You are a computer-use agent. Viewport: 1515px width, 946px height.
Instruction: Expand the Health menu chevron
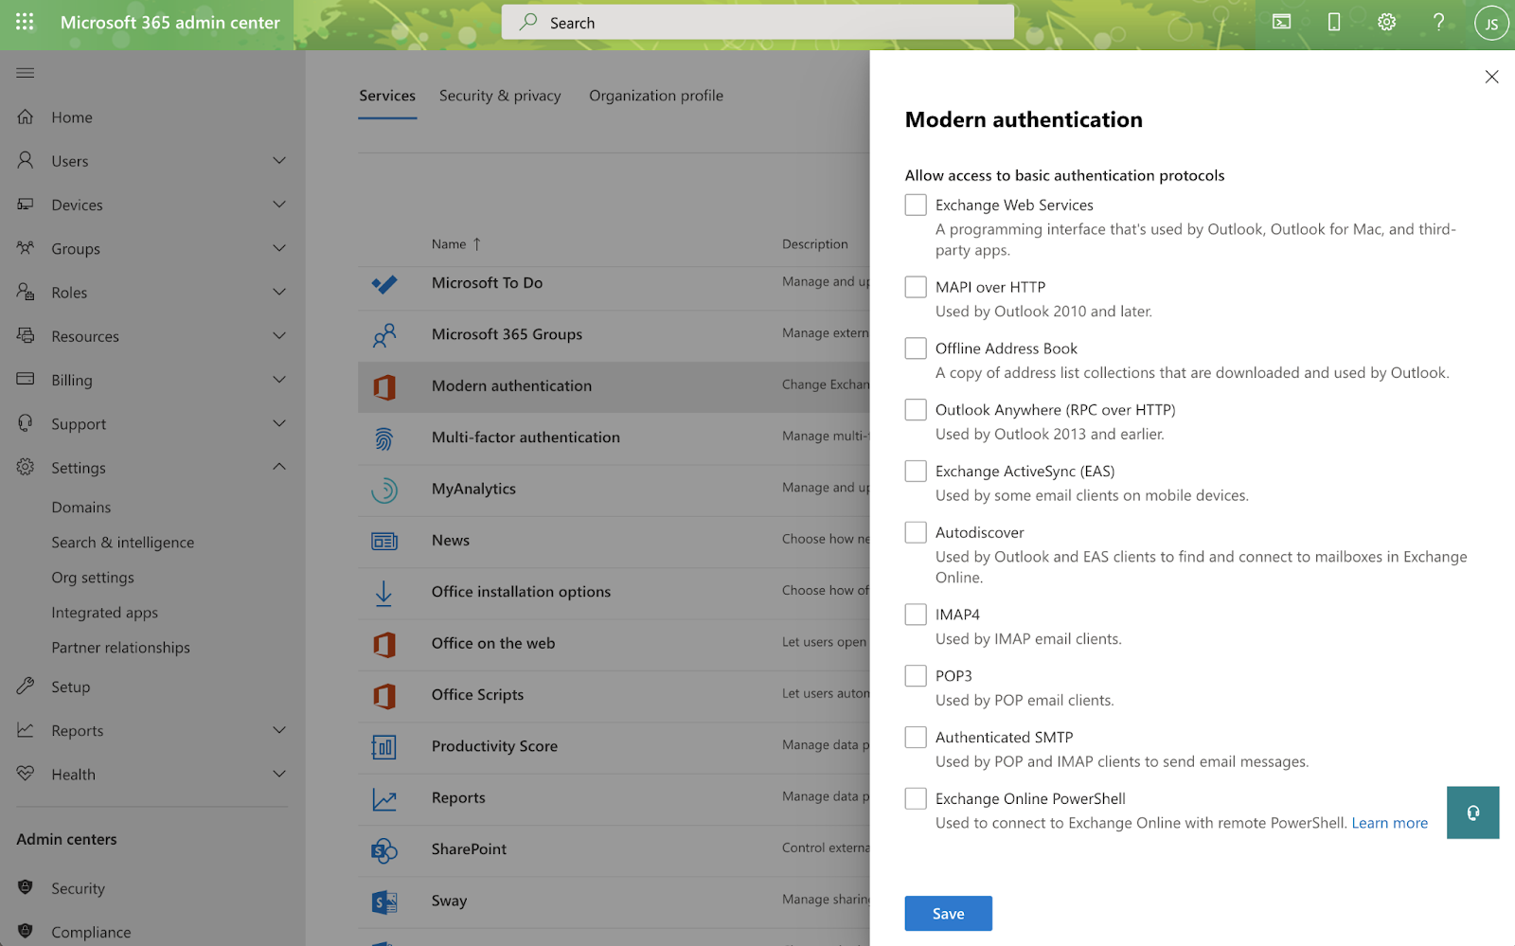279,774
